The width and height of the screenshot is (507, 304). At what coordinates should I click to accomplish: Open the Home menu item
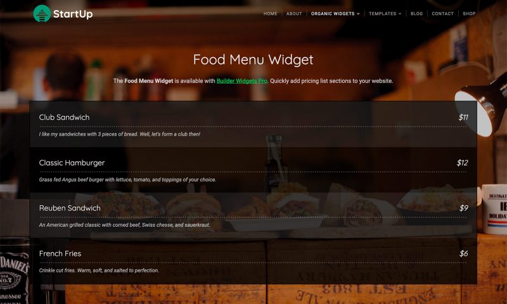271,13
